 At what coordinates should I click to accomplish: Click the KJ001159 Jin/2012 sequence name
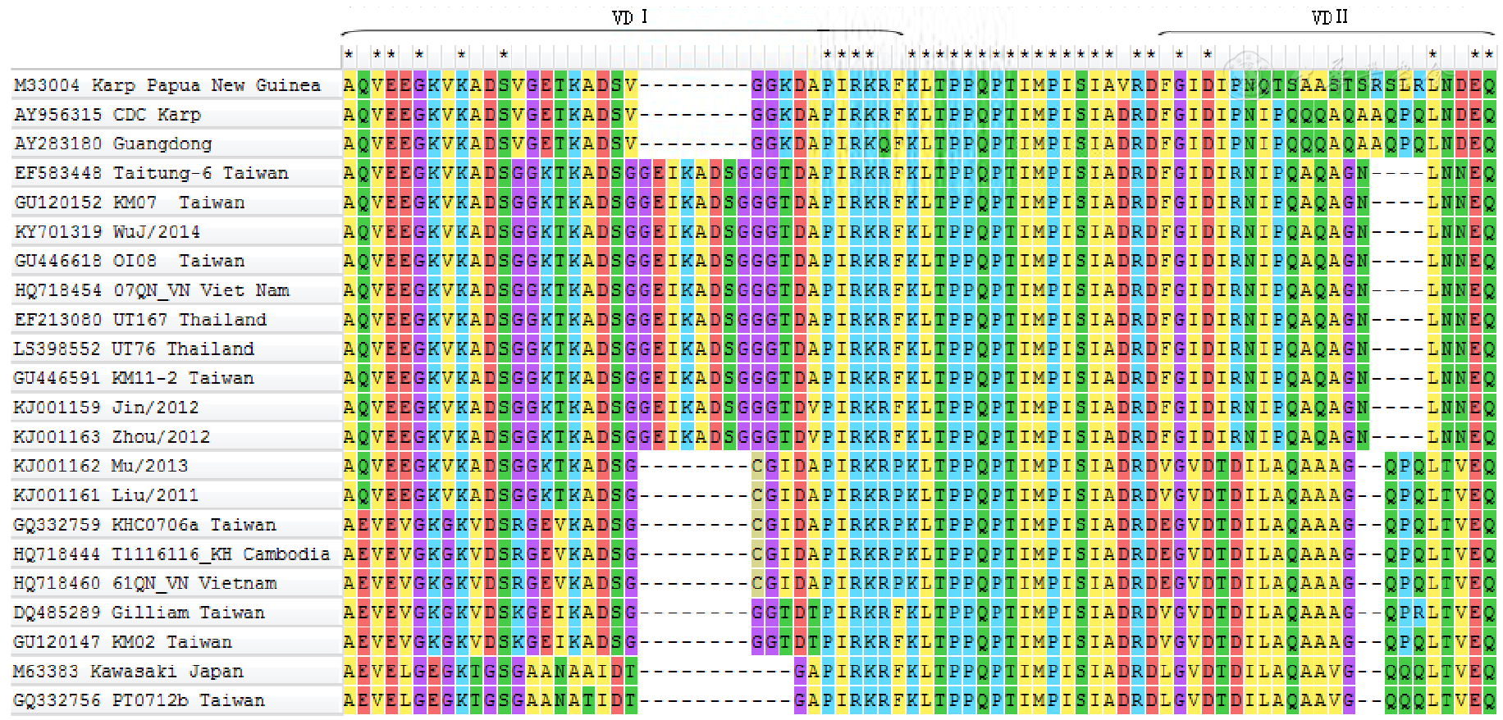[x=107, y=408]
